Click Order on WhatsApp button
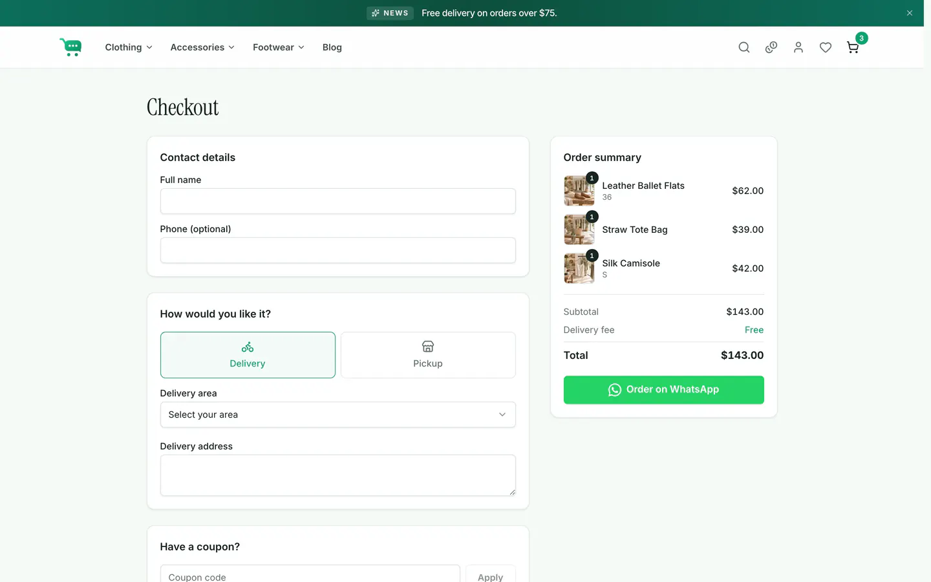The image size is (931, 582). pyautogui.click(x=664, y=390)
